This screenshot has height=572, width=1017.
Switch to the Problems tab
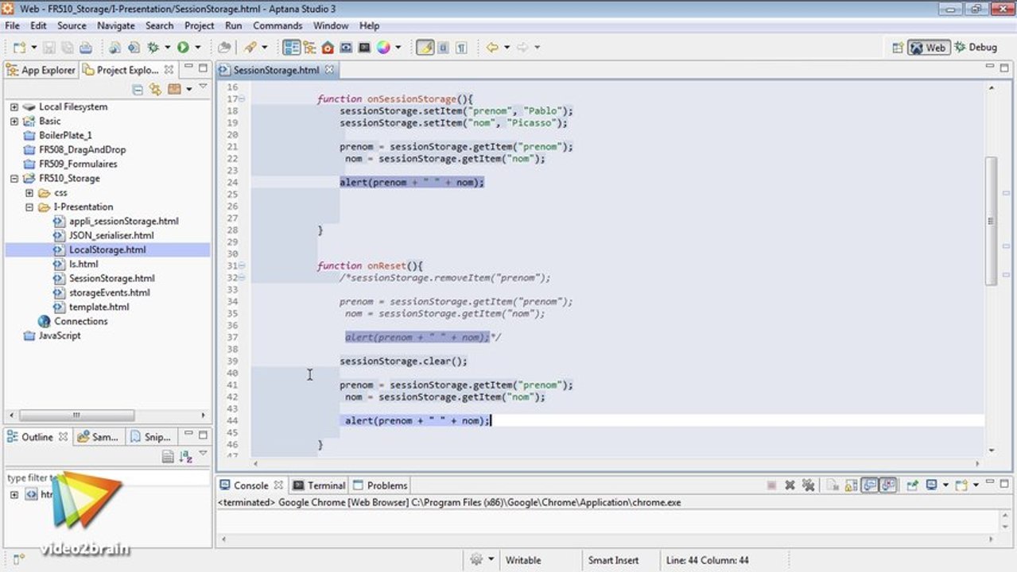tap(380, 485)
